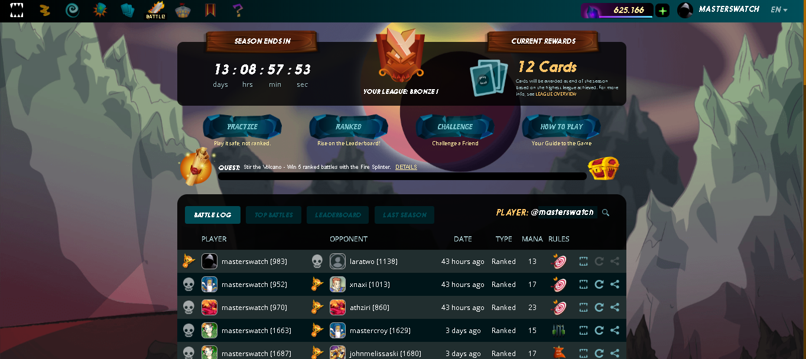Click the player name search field

[x=563, y=213]
